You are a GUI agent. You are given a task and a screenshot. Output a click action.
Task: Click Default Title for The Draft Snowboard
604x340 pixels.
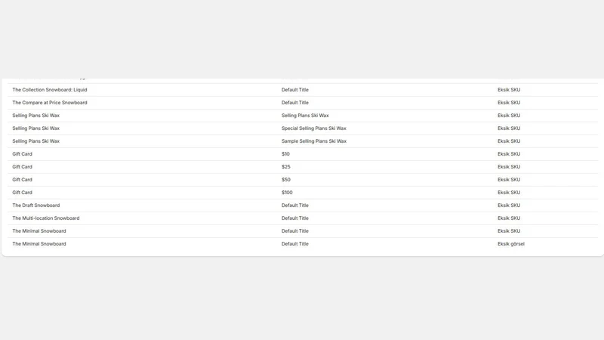click(x=295, y=206)
